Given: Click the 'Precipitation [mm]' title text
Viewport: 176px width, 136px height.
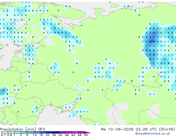Looking at the screenshot, I should tap(18, 129).
